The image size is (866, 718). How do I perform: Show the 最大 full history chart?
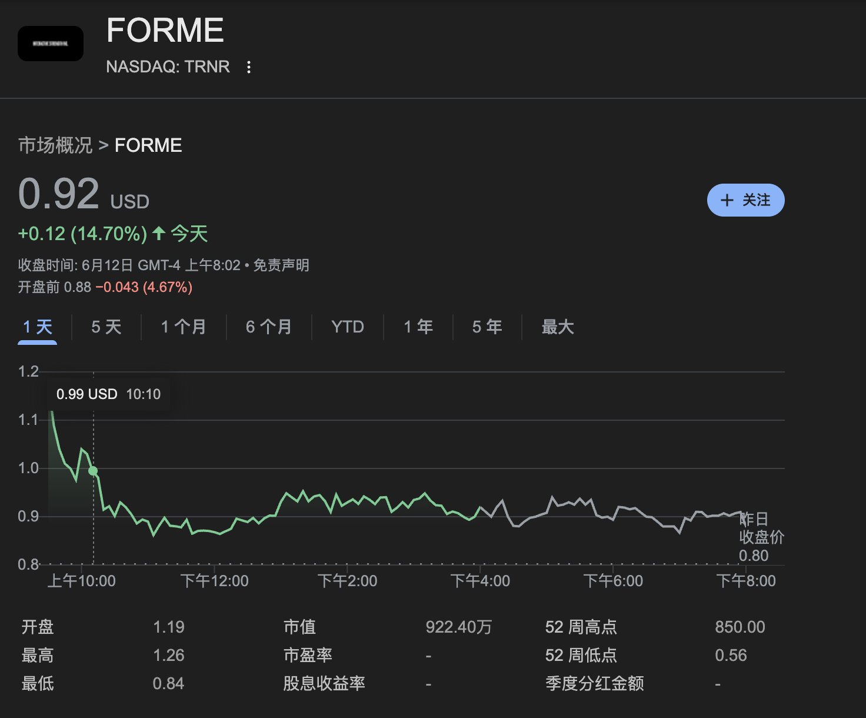557,327
